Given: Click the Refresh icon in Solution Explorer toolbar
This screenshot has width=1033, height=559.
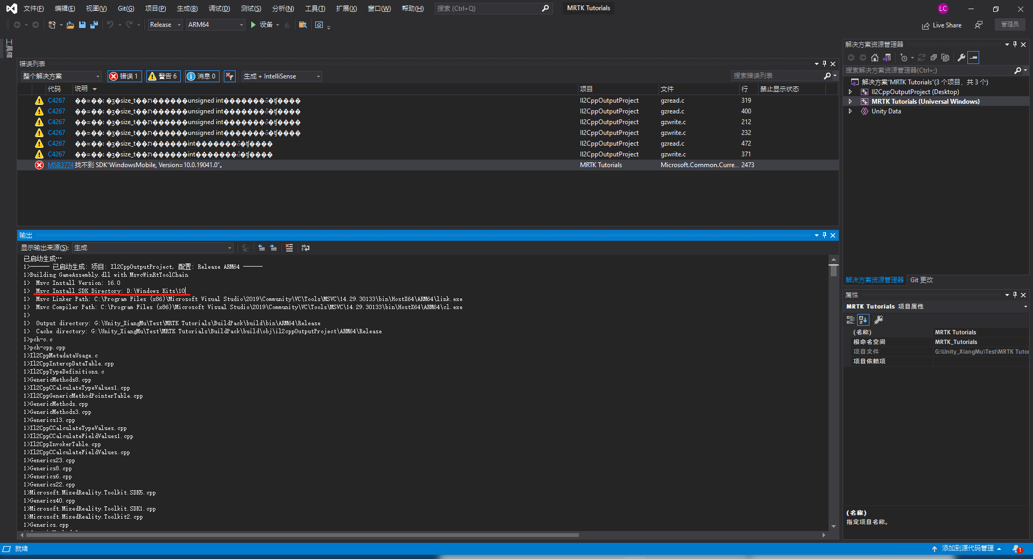Looking at the screenshot, I should (922, 58).
